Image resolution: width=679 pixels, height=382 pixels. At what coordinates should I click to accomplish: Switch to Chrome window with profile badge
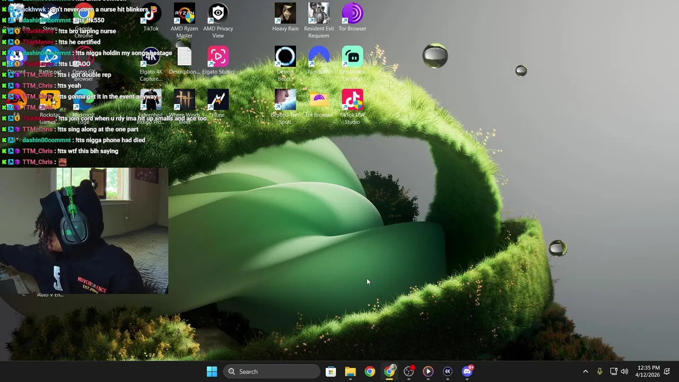[389, 371]
